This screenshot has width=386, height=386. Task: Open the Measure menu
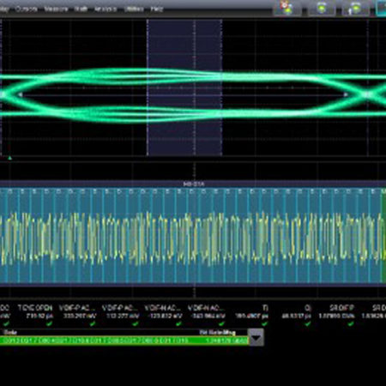pyautogui.click(x=56, y=9)
